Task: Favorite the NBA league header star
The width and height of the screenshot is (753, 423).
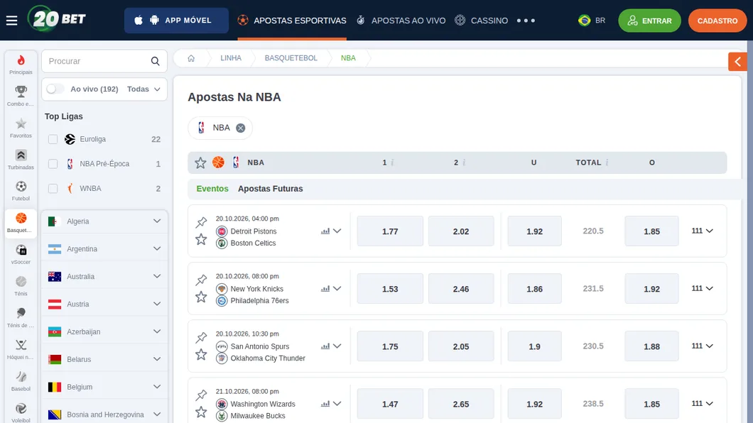Action: 200,163
